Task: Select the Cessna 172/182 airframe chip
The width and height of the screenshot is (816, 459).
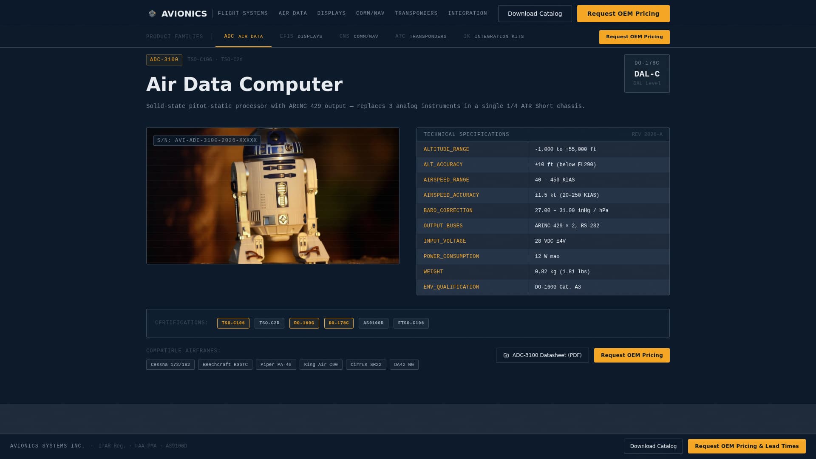Action: click(x=170, y=364)
